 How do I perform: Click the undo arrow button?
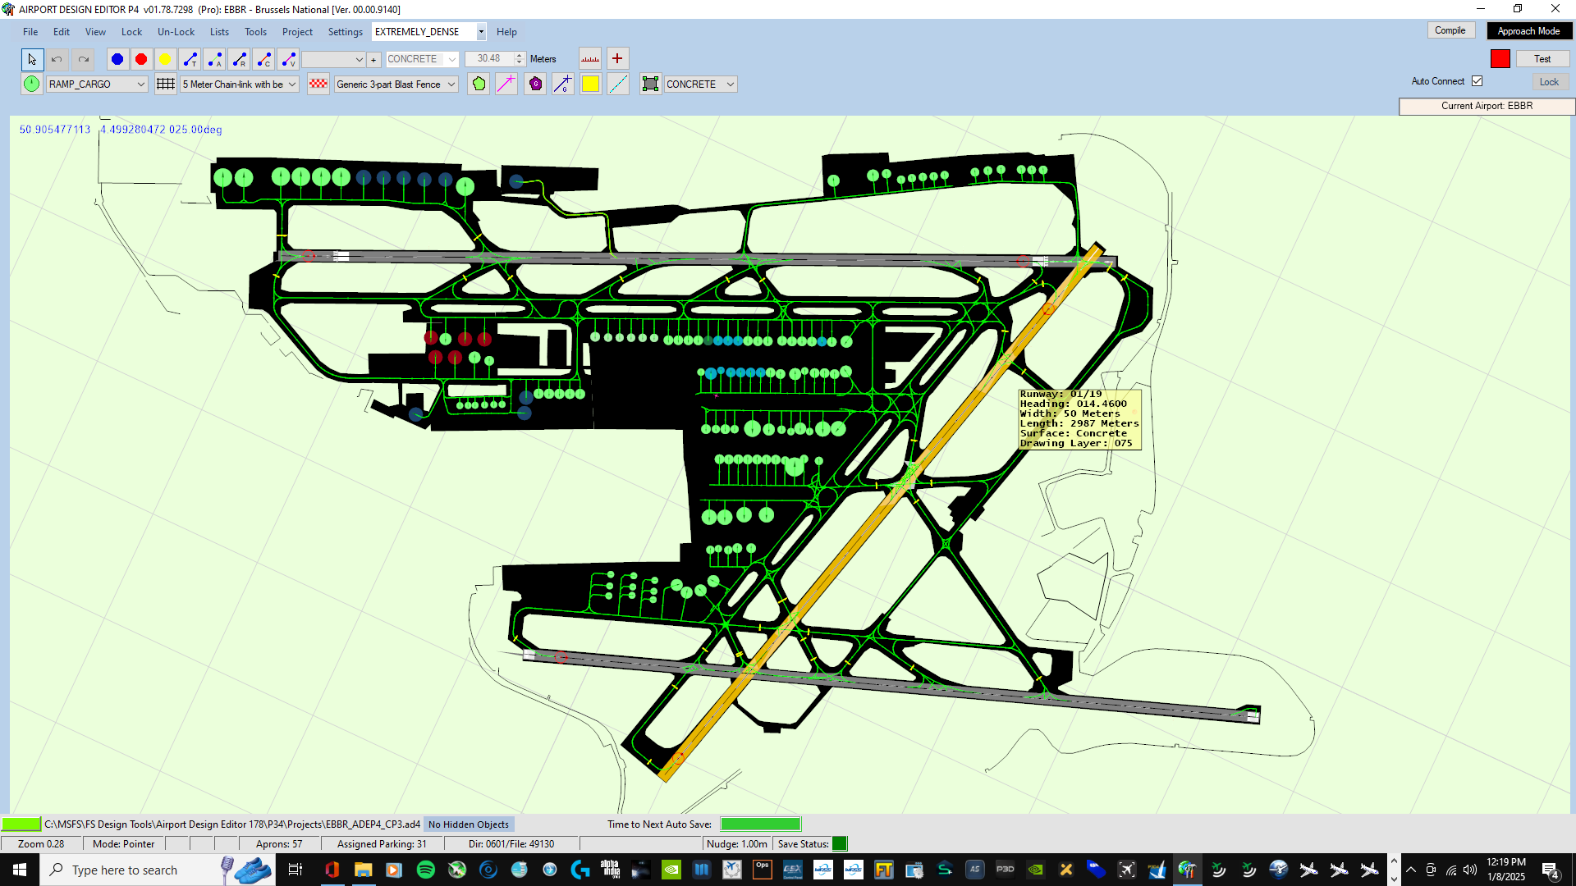point(57,59)
